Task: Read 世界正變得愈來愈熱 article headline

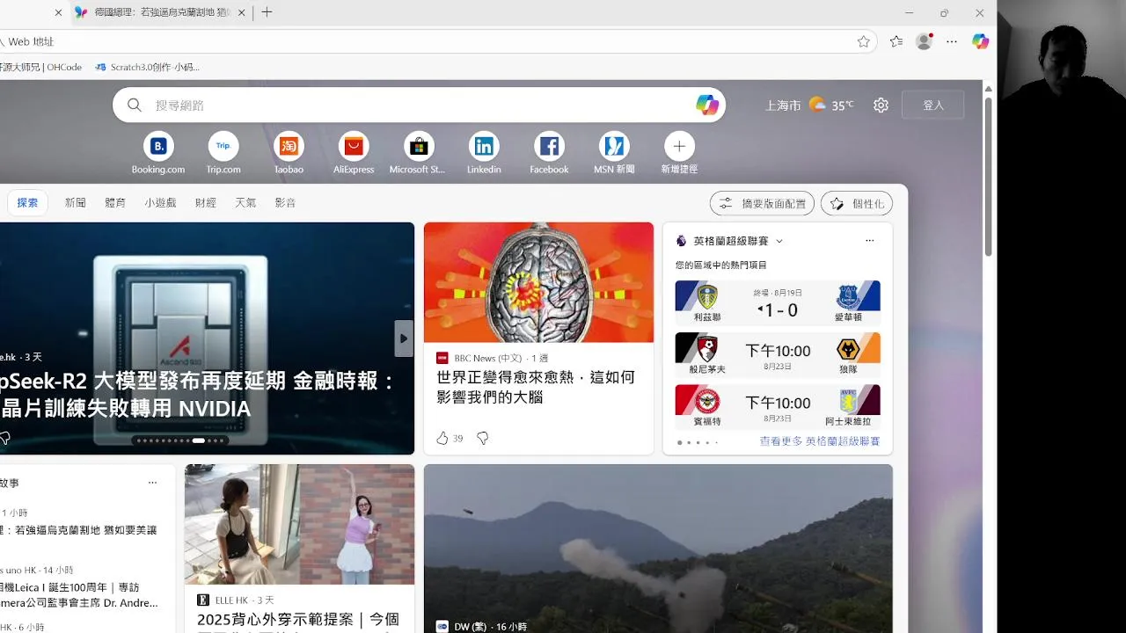Action: point(535,387)
